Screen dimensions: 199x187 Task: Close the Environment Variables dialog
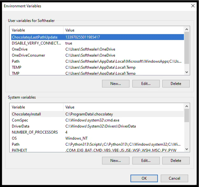pos(193,6)
